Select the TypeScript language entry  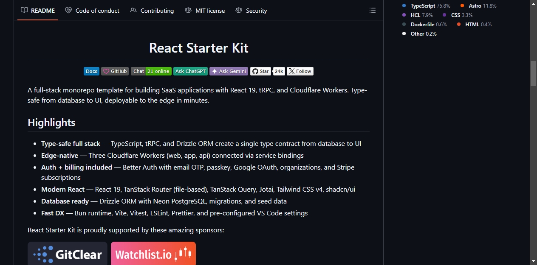point(426,6)
